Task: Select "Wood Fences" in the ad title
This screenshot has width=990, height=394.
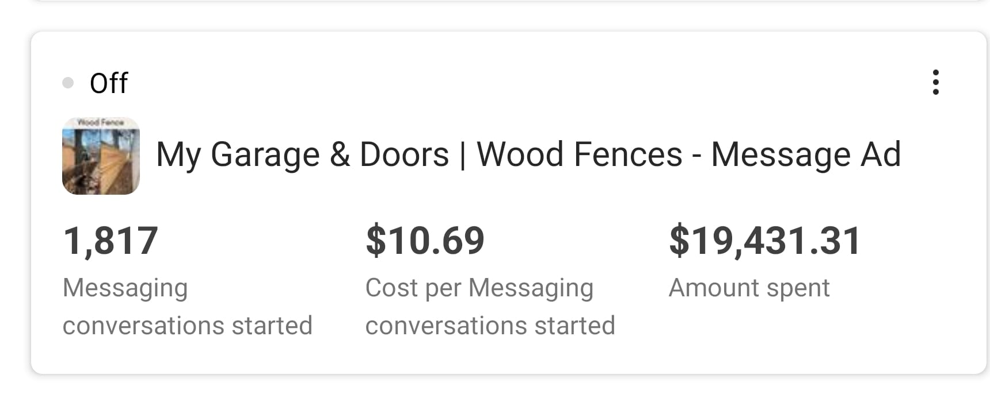Action: pyautogui.click(x=580, y=154)
